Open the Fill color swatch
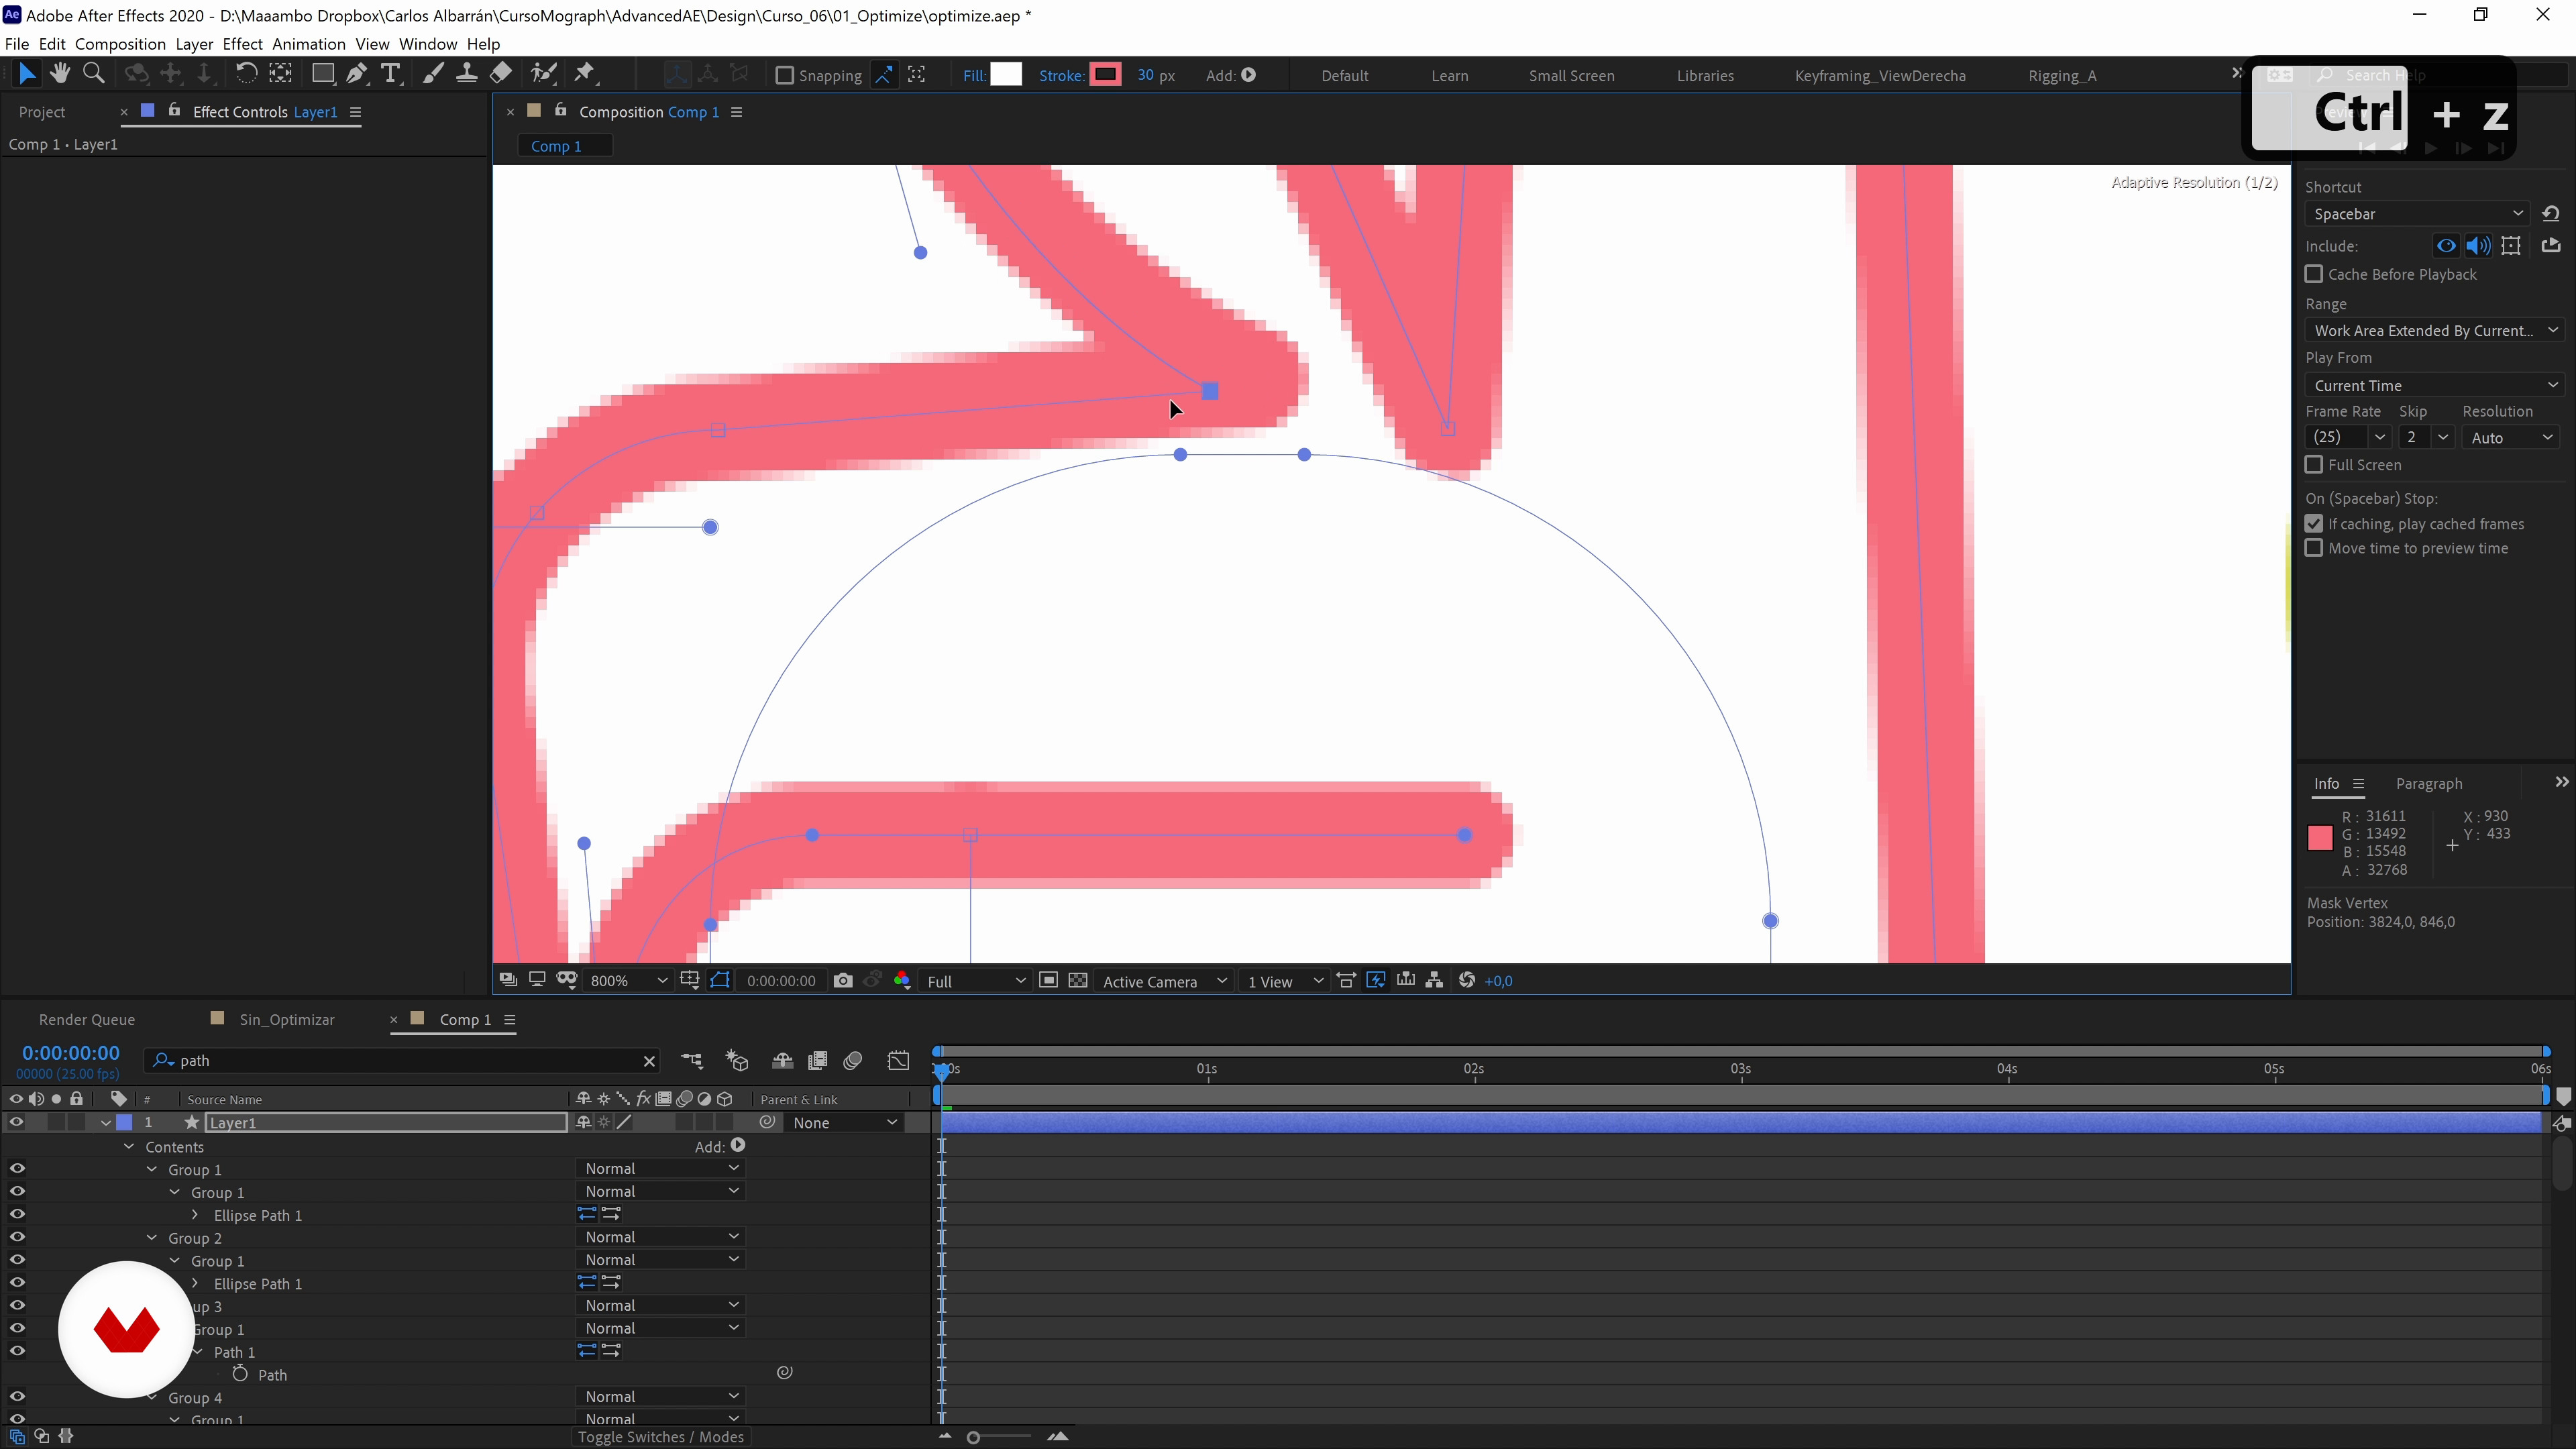This screenshot has width=2576, height=1449. pos(1006,75)
